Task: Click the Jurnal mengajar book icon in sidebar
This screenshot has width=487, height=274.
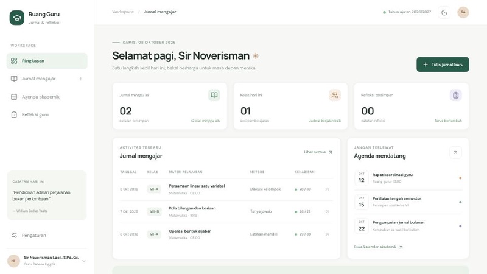Action: click(x=14, y=79)
